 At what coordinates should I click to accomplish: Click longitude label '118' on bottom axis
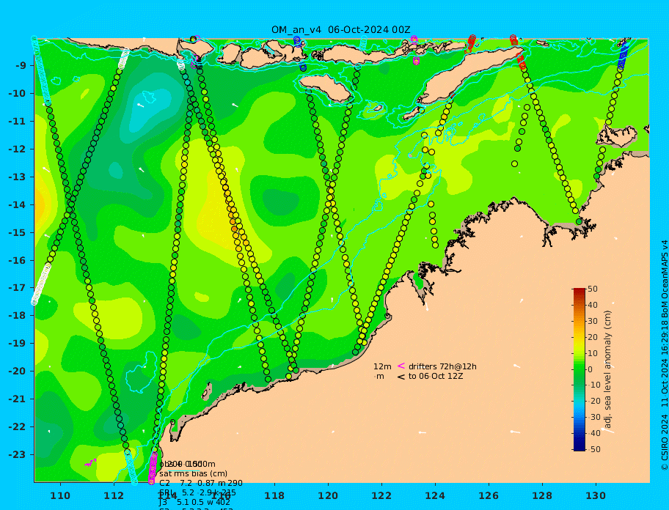pos(274,495)
